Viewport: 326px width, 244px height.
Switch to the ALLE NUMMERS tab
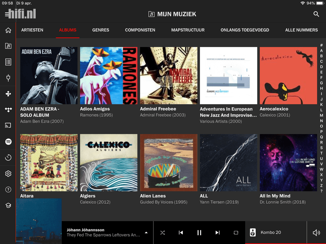301,30
